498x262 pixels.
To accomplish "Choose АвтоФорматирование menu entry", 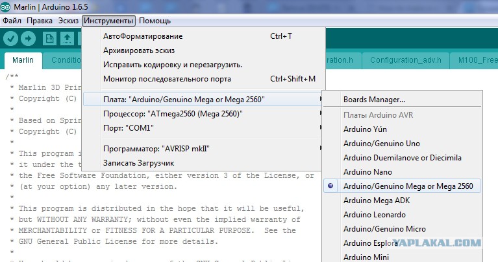I will pyautogui.click(x=203, y=36).
